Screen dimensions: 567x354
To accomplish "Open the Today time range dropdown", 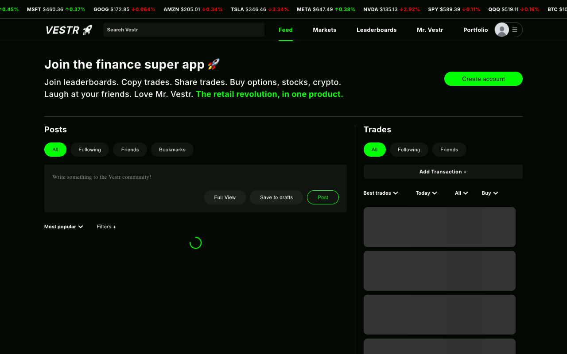I will pos(426,193).
